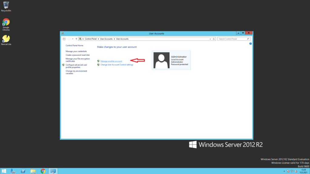
Task: Open Server Manager from the taskbar
Action: coord(13,171)
